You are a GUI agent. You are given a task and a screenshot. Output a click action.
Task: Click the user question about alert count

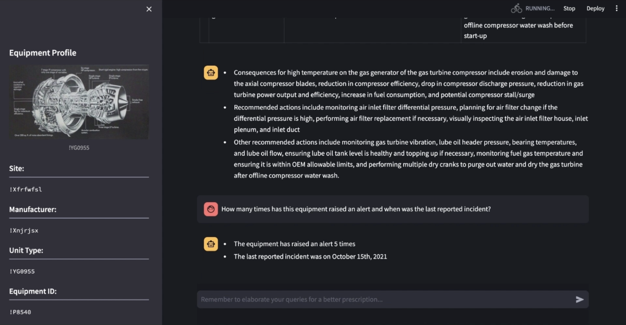(x=356, y=209)
